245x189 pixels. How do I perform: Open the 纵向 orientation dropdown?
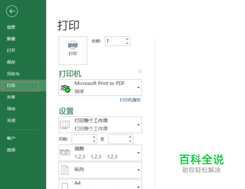(x=100, y=170)
